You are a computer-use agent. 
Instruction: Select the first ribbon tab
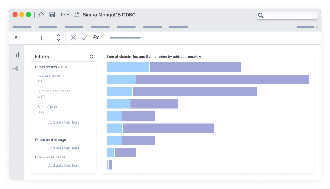pos(22,27)
